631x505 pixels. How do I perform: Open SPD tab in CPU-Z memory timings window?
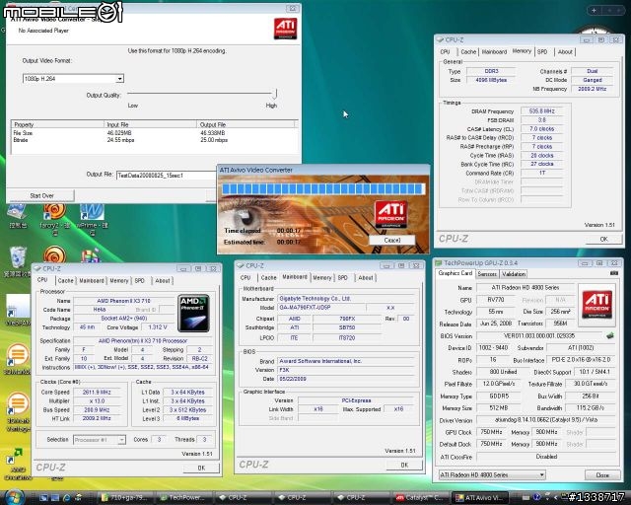(x=542, y=51)
